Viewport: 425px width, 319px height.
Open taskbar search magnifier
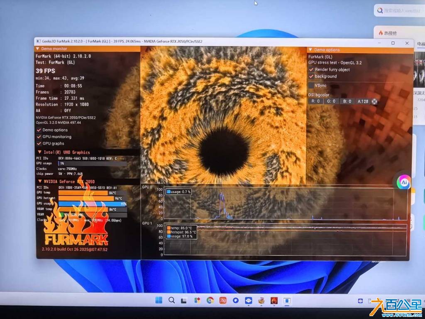(171, 300)
